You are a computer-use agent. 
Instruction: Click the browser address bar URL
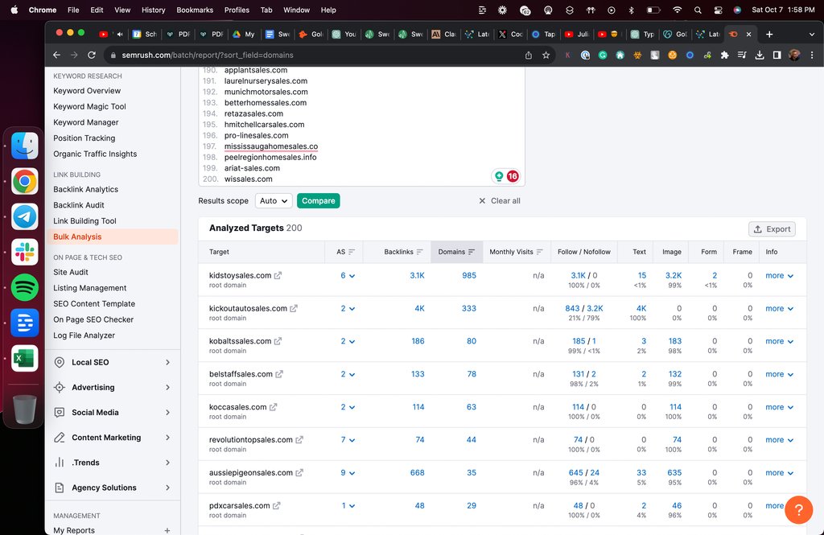click(208, 56)
